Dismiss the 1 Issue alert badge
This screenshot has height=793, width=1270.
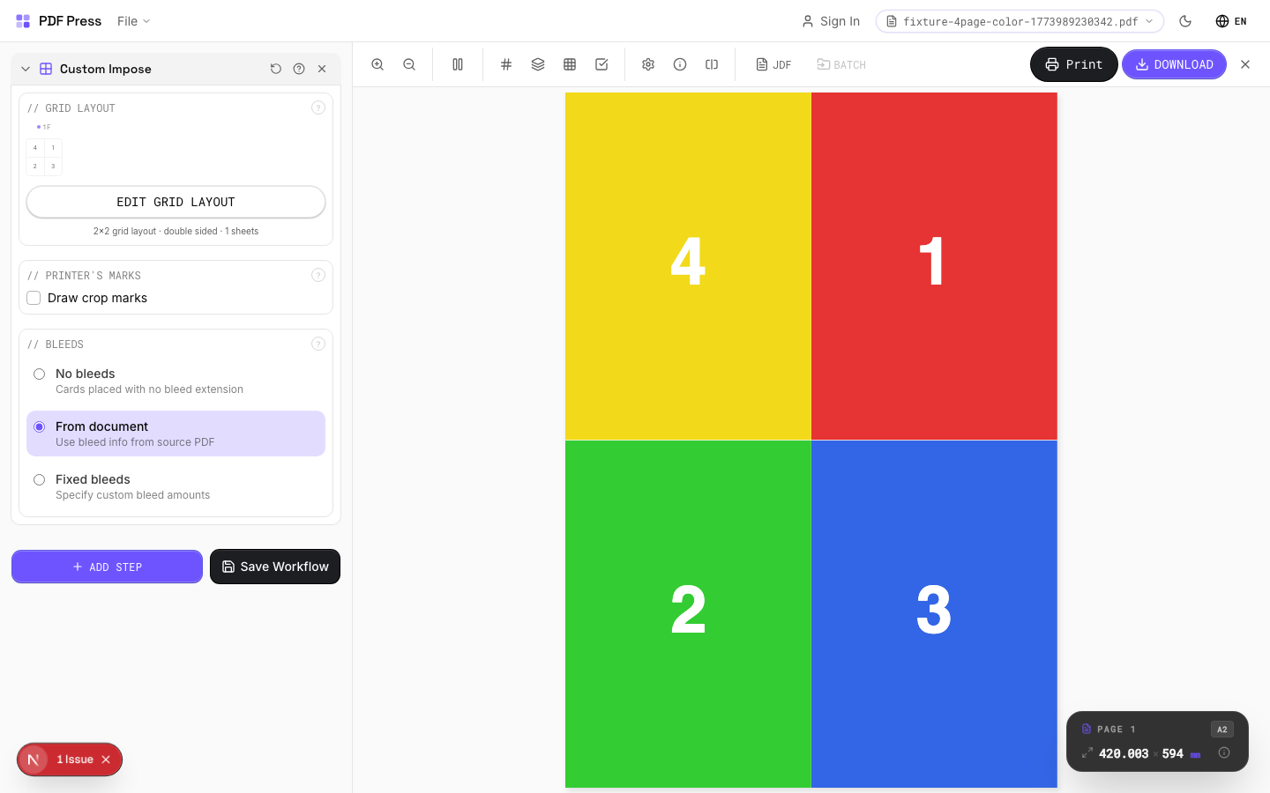106,760
